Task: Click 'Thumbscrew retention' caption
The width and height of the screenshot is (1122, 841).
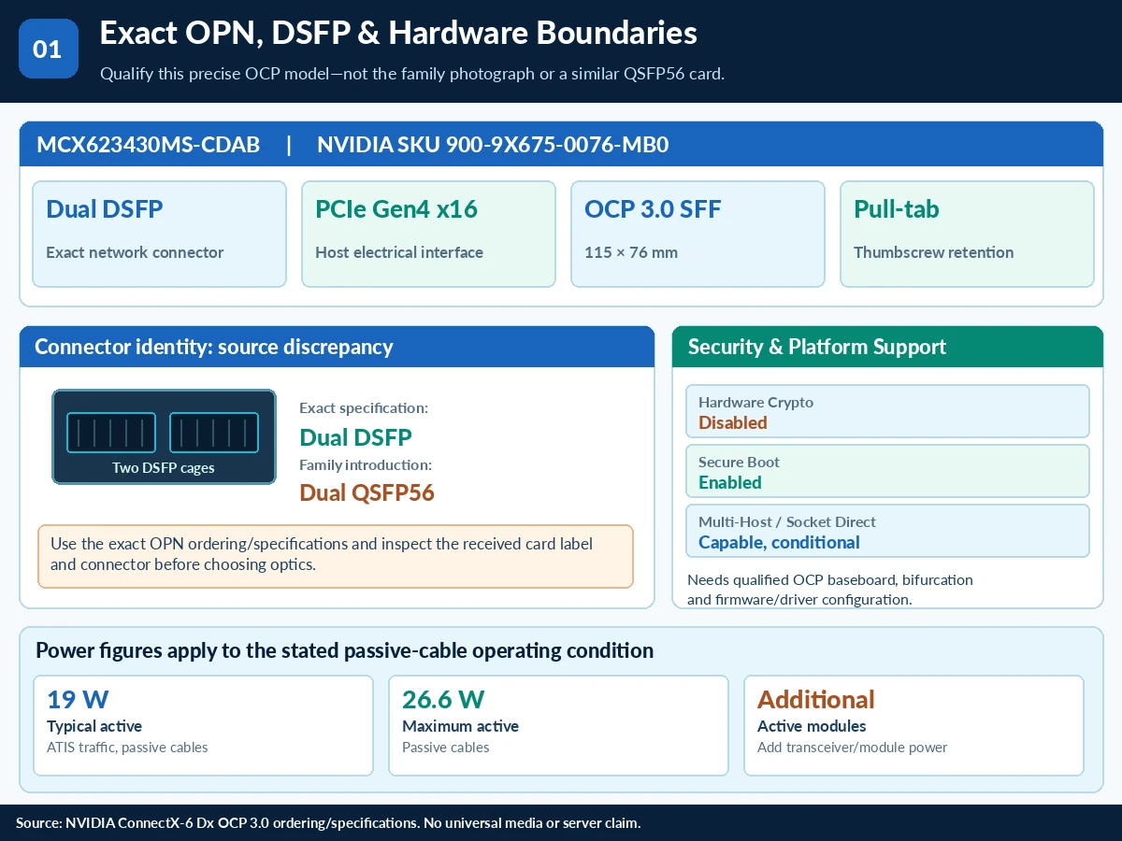Action: tap(933, 252)
